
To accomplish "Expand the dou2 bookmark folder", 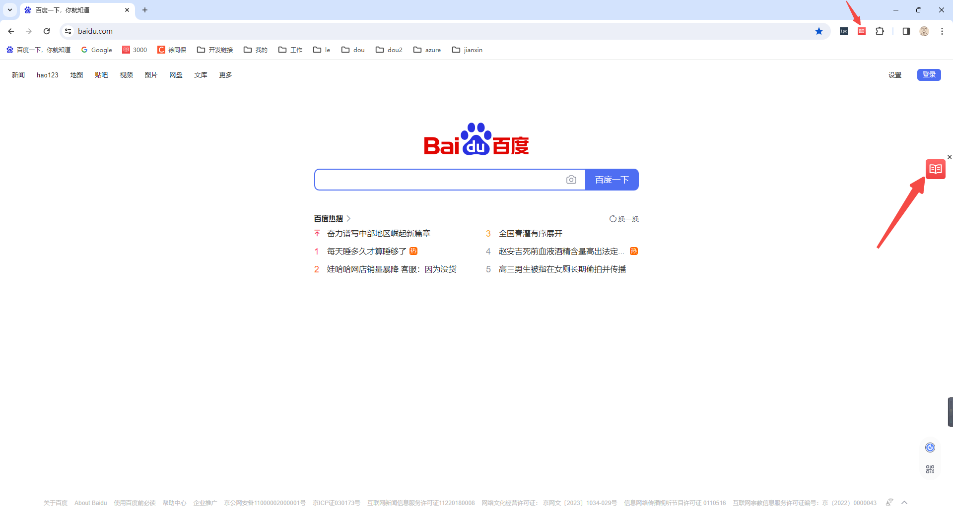I will point(389,50).
